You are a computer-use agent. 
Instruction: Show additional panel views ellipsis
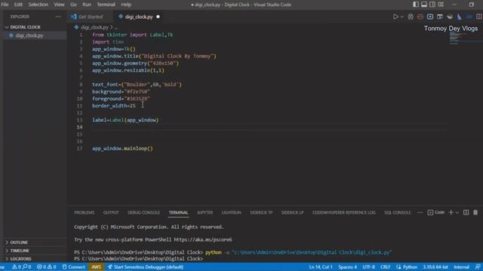tap(420, 212)
